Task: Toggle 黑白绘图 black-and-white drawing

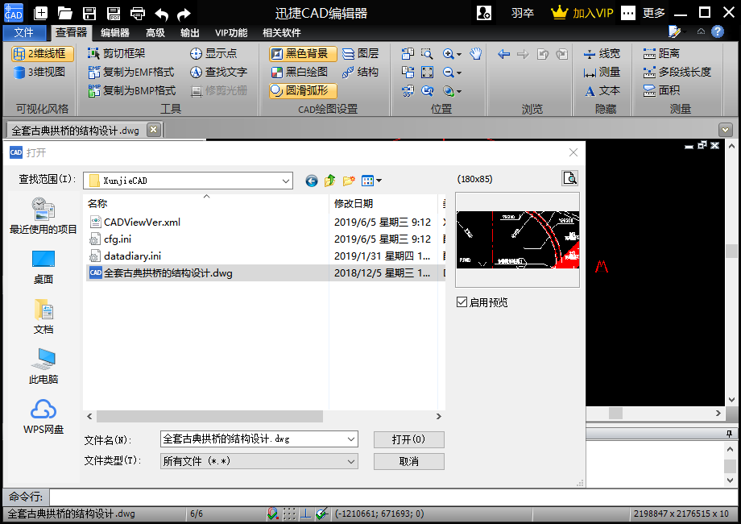Action: pos(300,72)
